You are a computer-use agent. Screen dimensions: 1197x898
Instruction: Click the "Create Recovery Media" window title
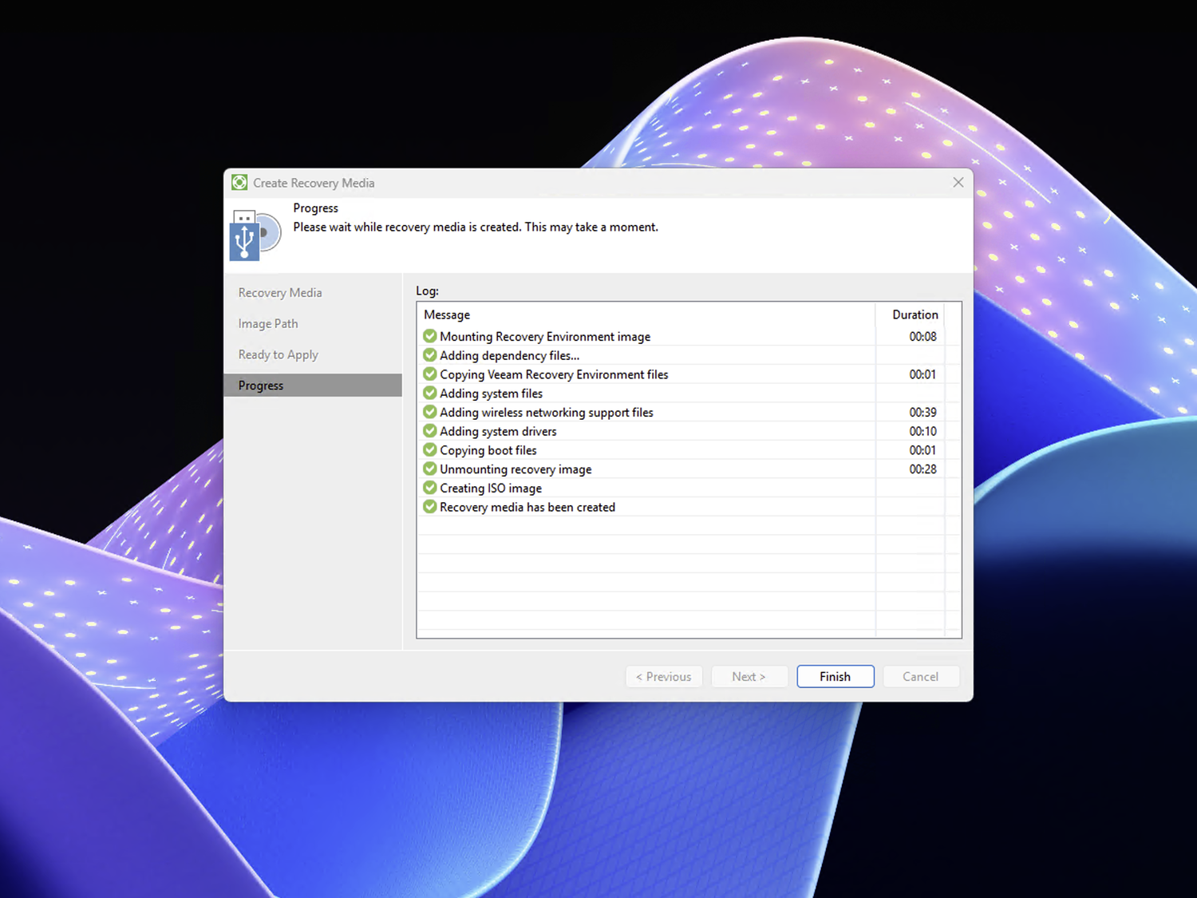(x=314, y=183)
